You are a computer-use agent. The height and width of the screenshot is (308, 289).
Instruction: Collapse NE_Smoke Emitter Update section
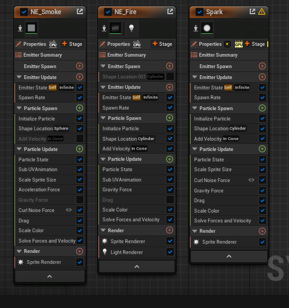pos(19,77)
